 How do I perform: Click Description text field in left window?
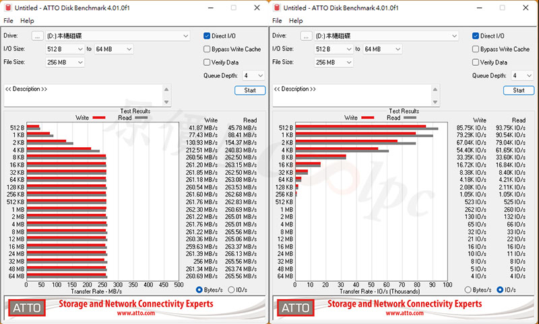coord(83,95)
